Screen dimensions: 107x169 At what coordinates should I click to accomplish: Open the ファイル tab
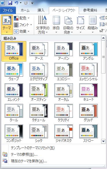pyautogui.click(x=8, y=10)
